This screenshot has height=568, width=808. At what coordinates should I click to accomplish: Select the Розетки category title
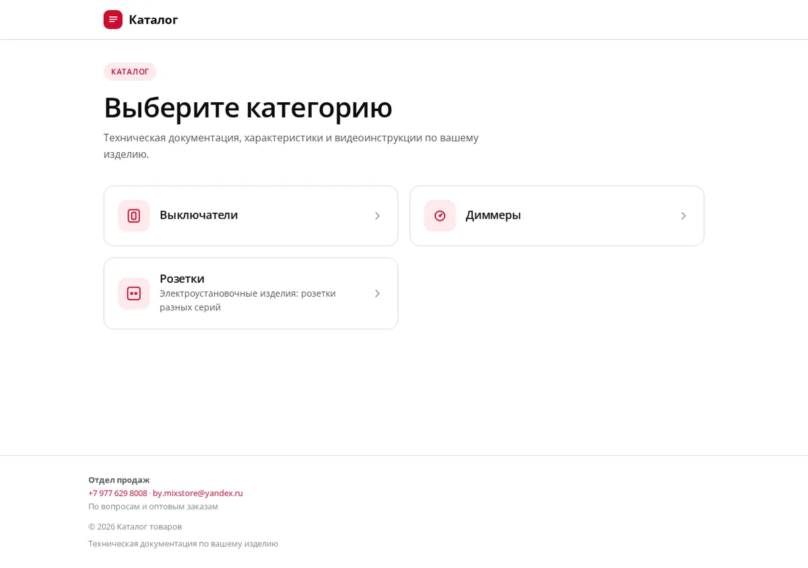coord(182,279)
